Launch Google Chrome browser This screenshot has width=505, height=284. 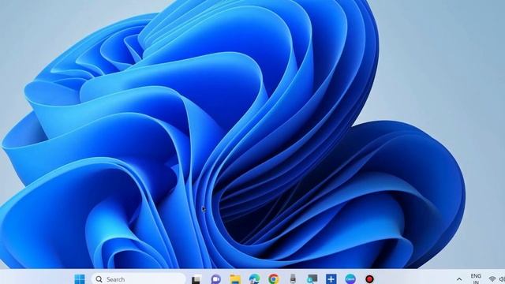coord(274,278)
